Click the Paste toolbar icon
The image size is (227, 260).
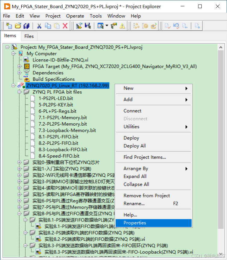[x=57, y=26]
